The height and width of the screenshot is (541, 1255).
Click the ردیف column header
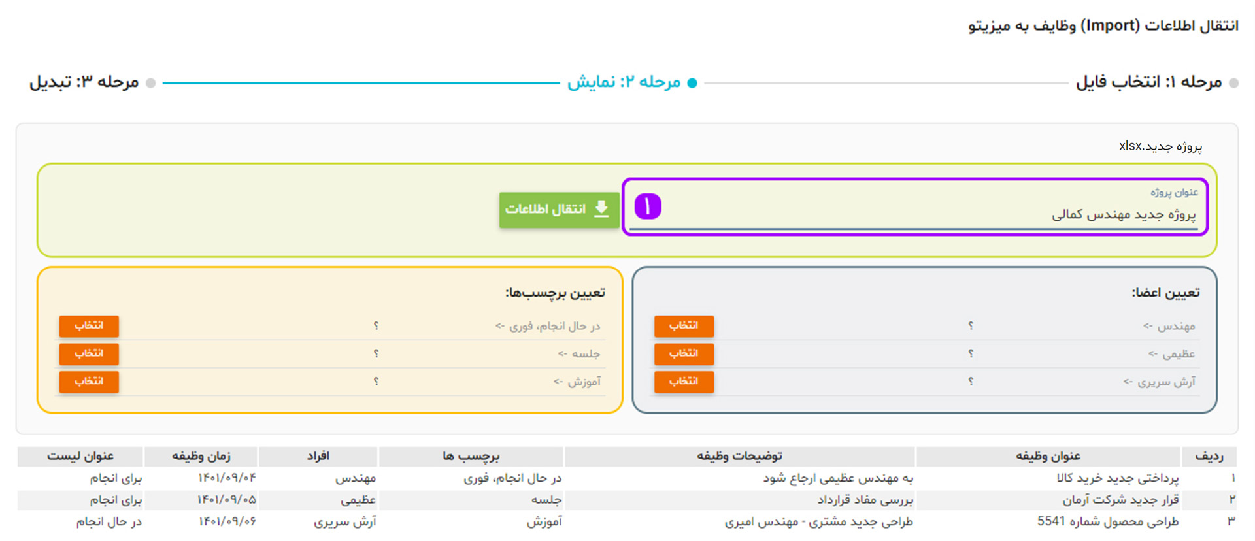pos(1209,456)
